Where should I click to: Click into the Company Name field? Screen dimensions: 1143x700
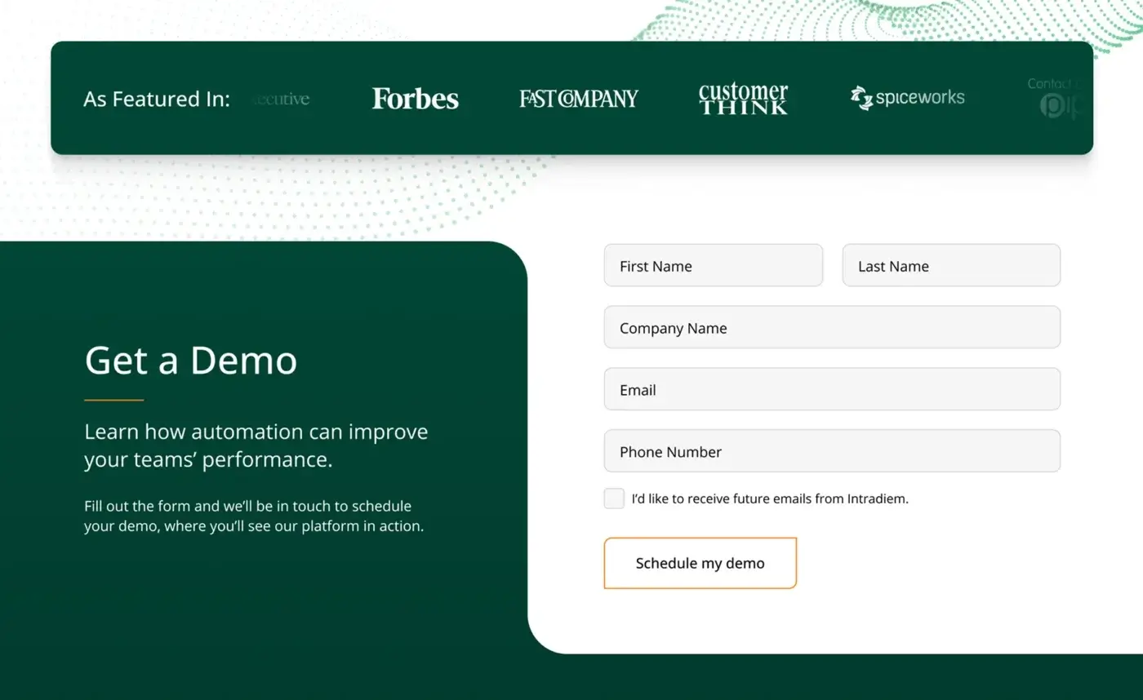832,328
